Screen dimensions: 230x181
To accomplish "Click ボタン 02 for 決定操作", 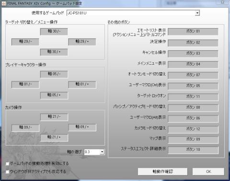I will click(x=193, y=43).
